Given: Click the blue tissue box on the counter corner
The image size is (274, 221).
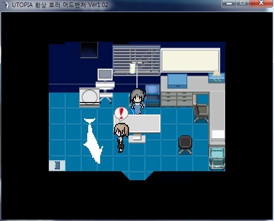Looking at the screenshot, I should click(x=217, y=77).
